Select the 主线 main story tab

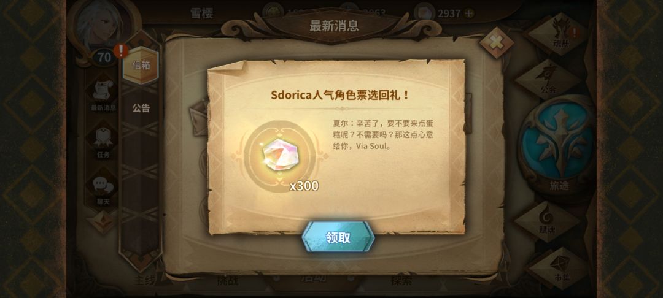pyautogui.click(x=145, y=280)
